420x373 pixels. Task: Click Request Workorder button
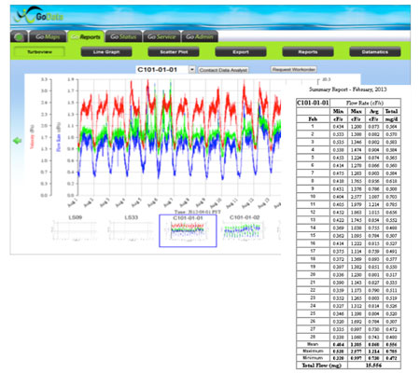point(294,69)
